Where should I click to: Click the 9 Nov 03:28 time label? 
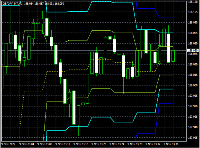pyautogui.click(x=135, y=144)
